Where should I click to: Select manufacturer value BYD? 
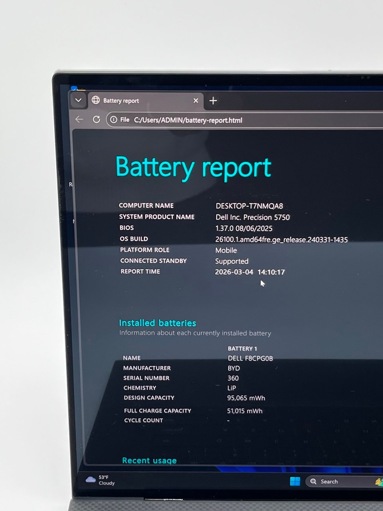pos(234,368)
